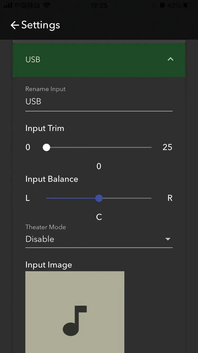
Task: Click the Input Trim track near maximum
Action: tap(145, 147)
